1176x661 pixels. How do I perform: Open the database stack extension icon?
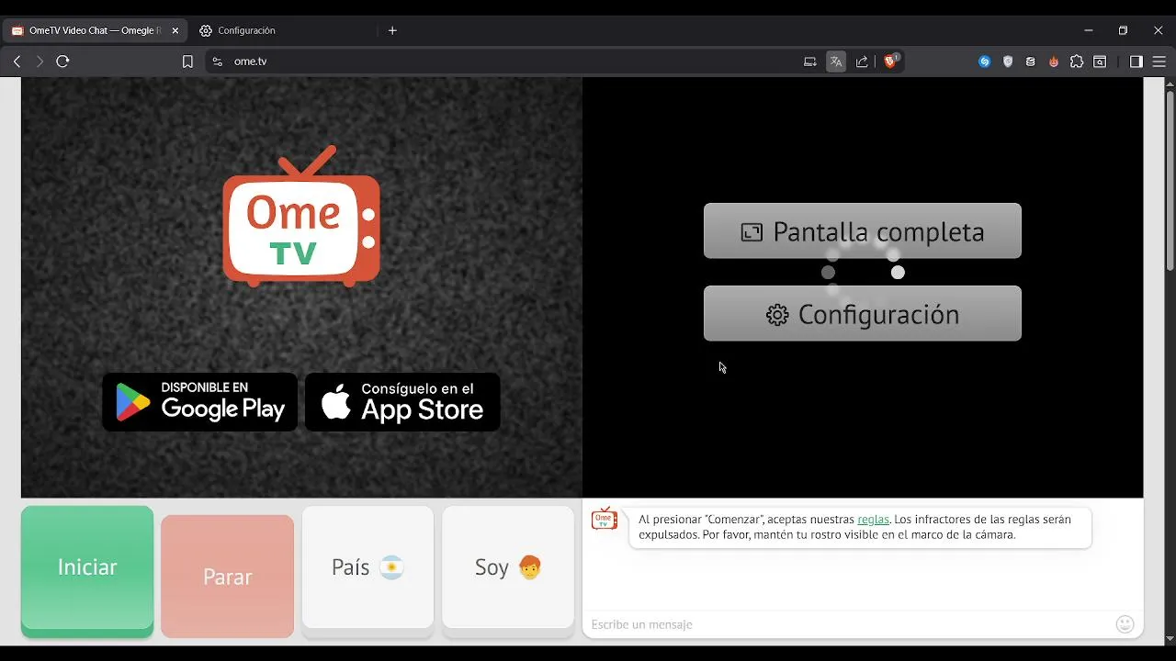coord(1031,62)
